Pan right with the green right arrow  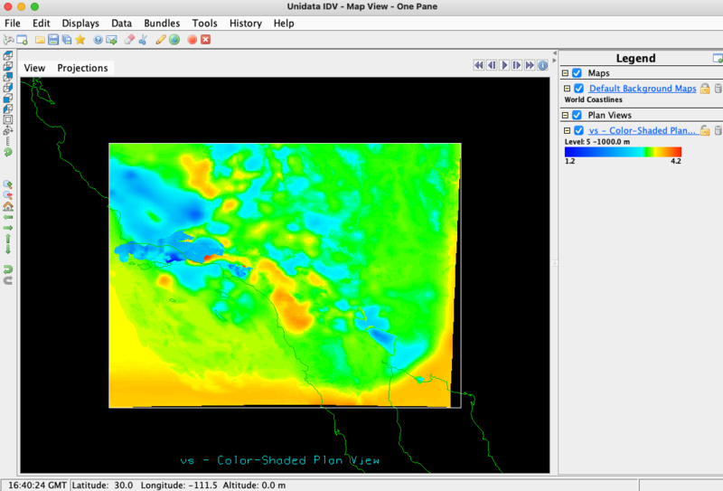pos(8,228)
